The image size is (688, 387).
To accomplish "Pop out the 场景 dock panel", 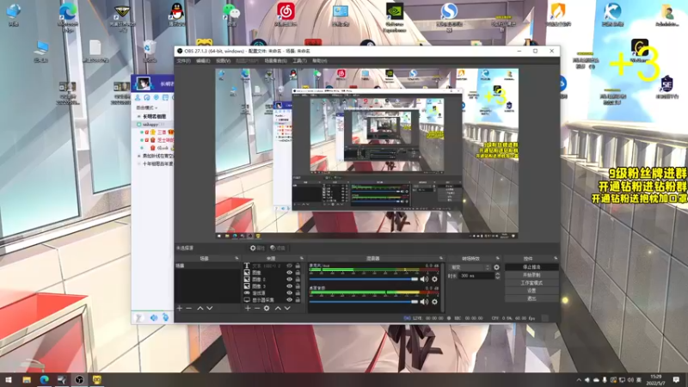I will (236, 259).
